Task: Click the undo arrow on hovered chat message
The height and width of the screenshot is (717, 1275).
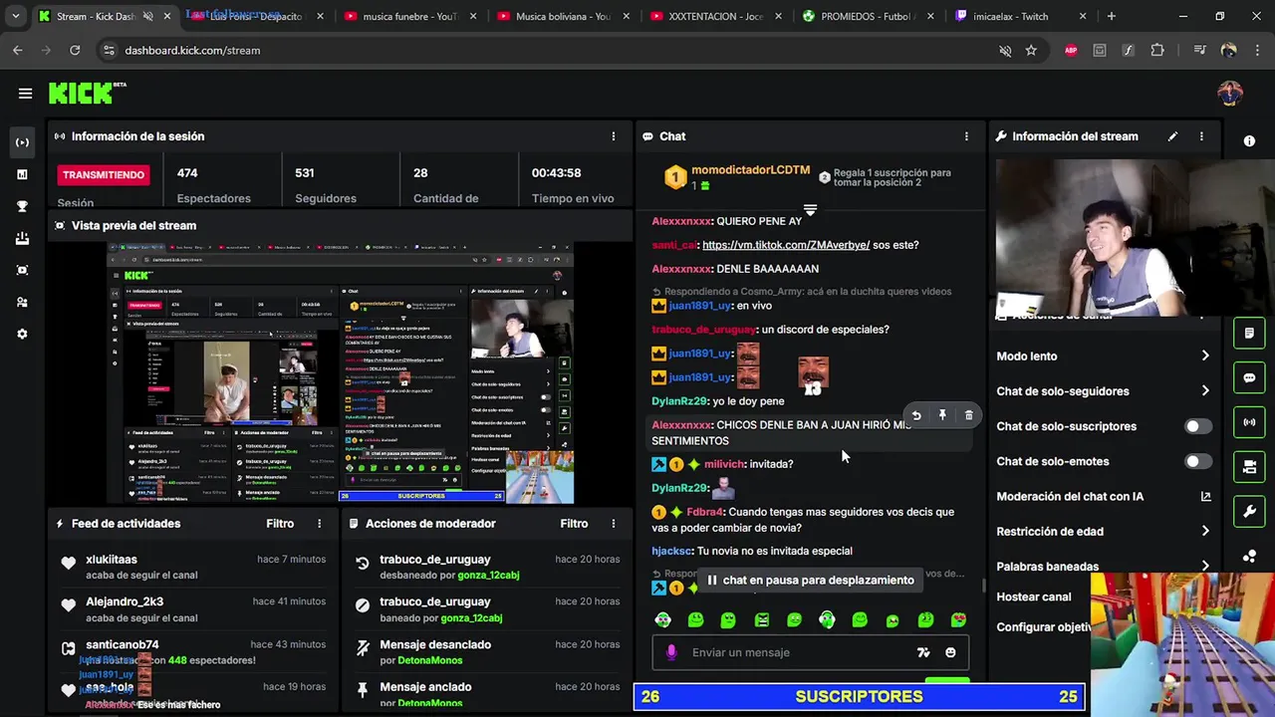Action: coord(916,415)
